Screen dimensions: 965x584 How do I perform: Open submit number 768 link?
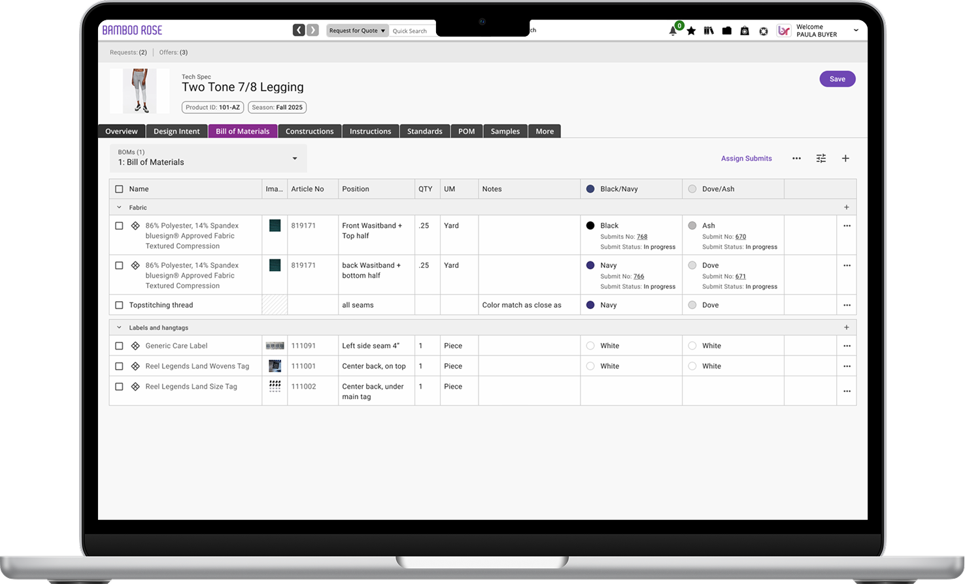click(642, 237)
